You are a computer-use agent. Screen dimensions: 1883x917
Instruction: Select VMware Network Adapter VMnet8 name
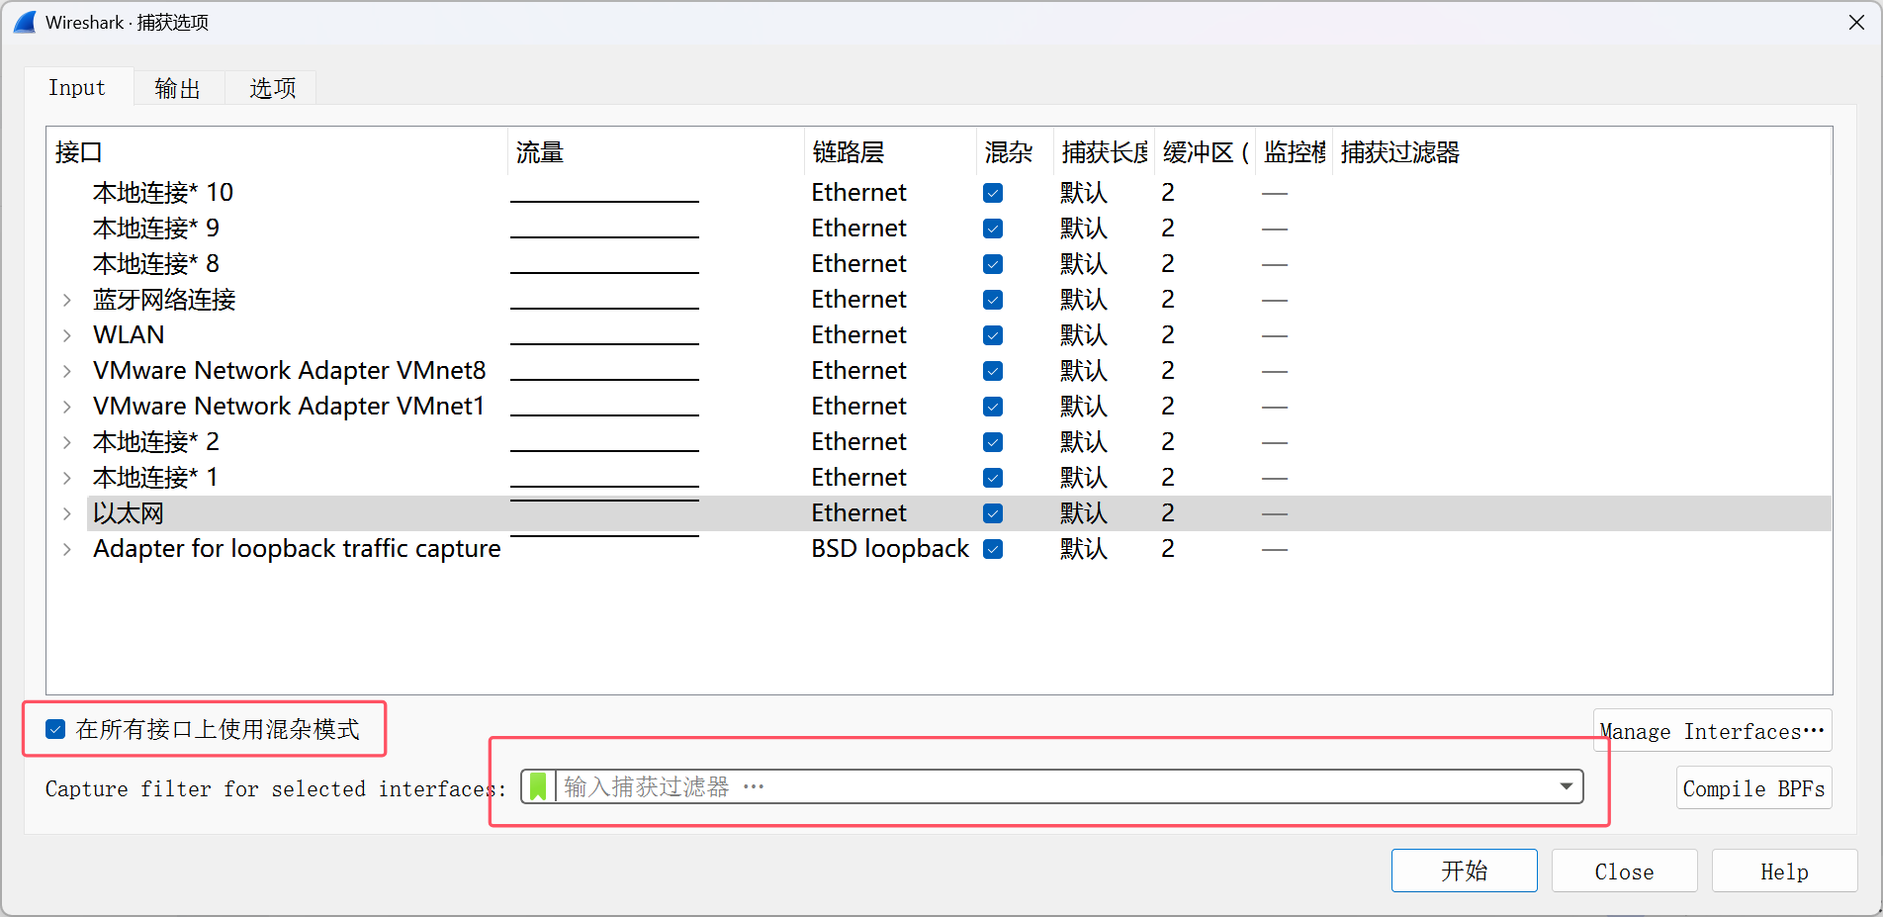pos(290,371)
